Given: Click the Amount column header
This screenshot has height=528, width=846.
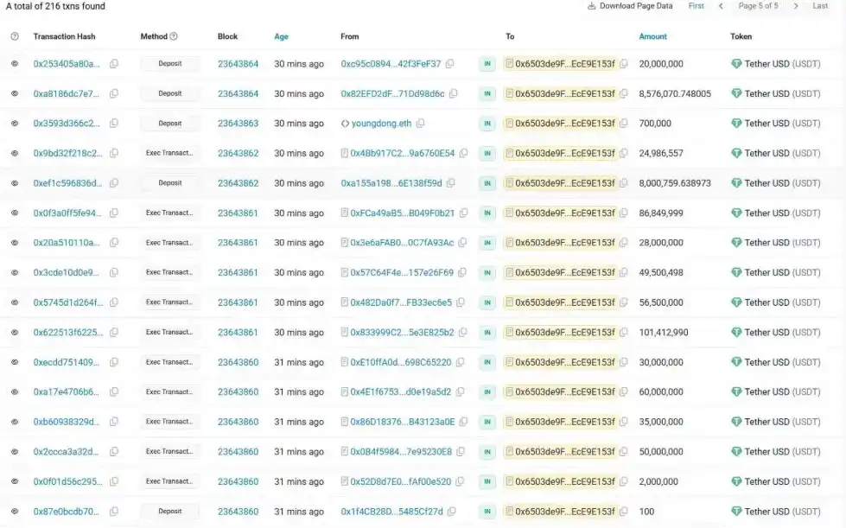Looking at the screenshot, I should click(652, 36).
